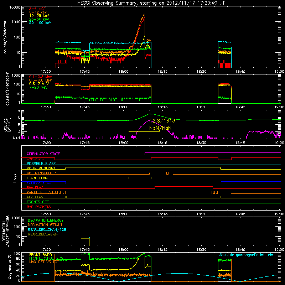The width and height of the screenshot is (285, 285).
Task: Click the Absolute geomagnetic latitude label
Action: click(x=246, y=255)
